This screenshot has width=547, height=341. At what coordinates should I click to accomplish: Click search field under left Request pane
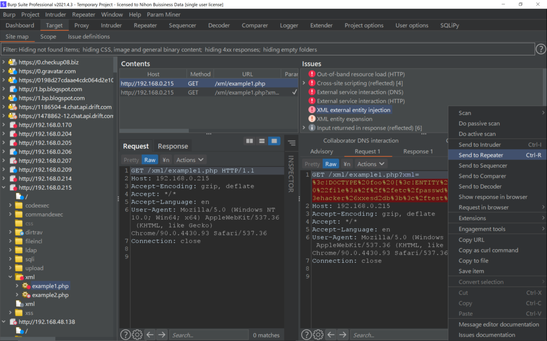click(x=208, y=335)
